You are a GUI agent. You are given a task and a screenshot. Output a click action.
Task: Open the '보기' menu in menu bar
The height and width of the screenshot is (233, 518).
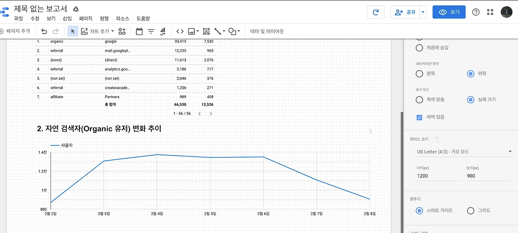click(51, 19)
